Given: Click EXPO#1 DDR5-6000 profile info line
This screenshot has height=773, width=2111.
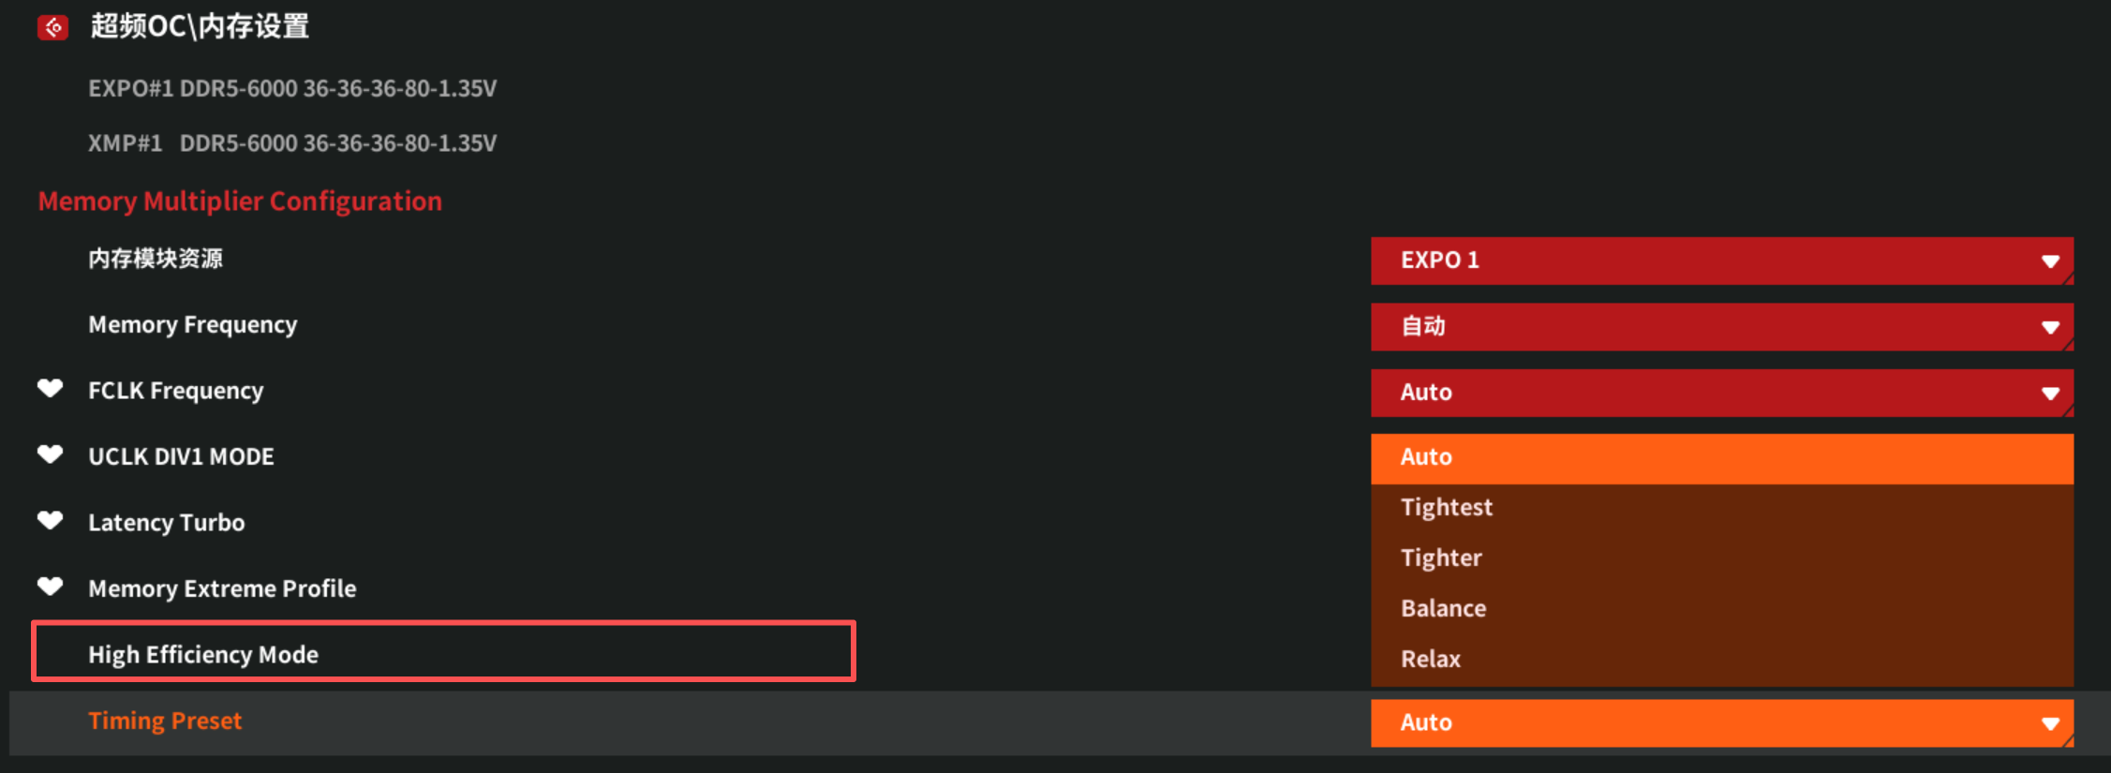Looking at the screenshot, I should pos(292,88).
